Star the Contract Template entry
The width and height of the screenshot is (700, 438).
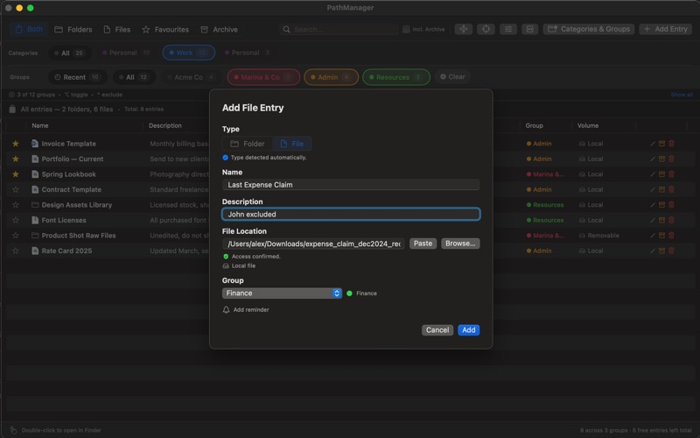click(16, 189)
